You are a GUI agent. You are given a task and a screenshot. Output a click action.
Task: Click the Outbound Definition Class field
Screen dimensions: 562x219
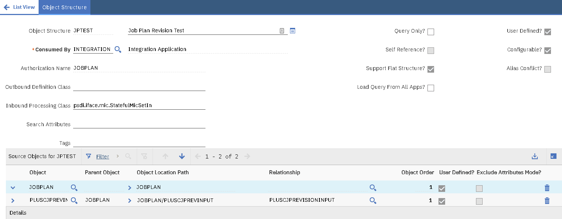tap(139, 87)
